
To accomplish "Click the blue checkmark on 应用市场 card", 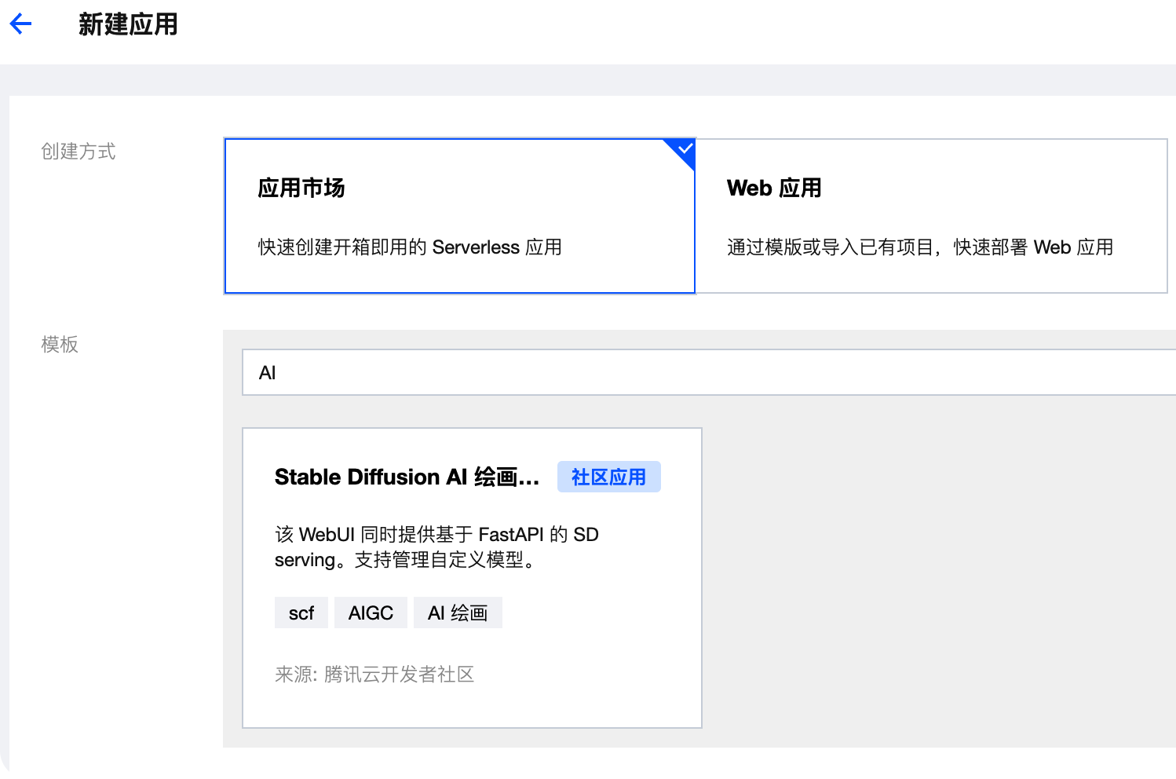I will coord(685,148).
